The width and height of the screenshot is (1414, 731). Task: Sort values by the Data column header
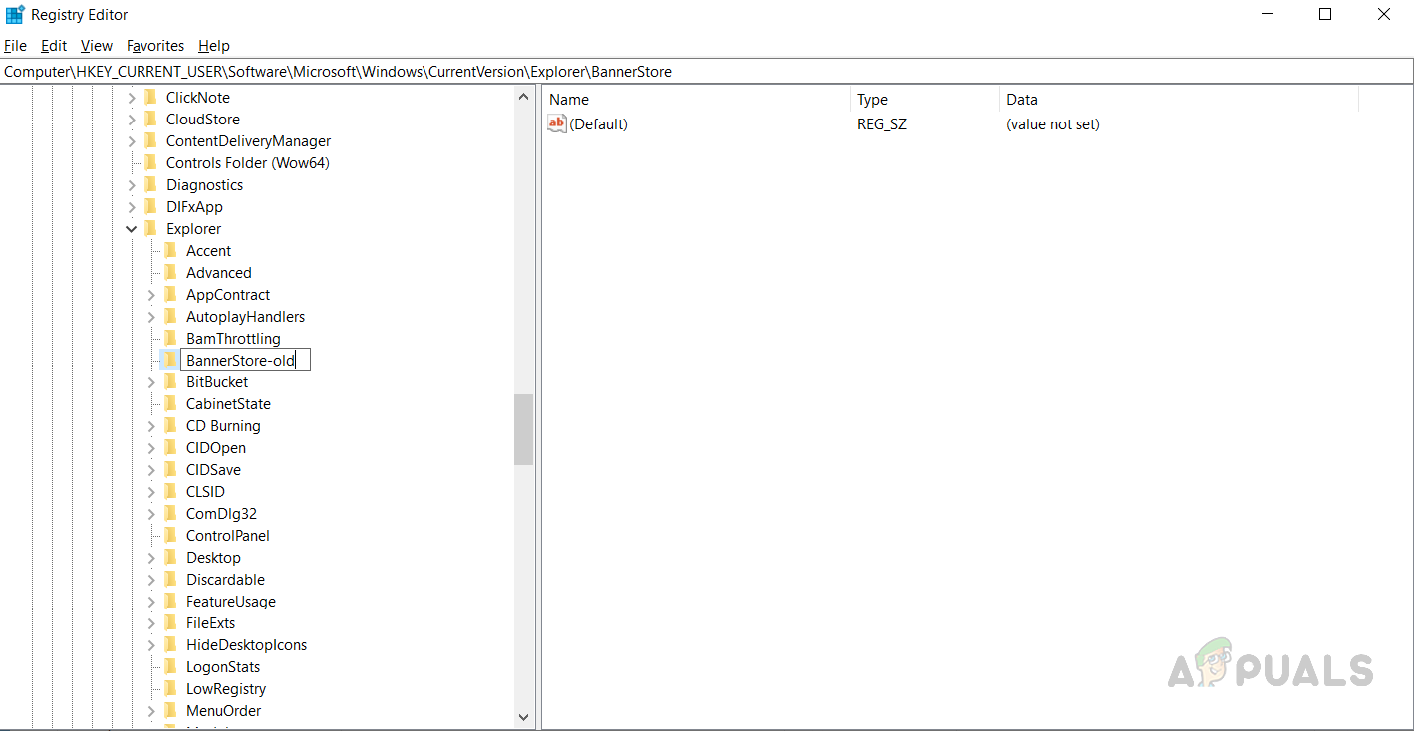tap(1180, 99)
